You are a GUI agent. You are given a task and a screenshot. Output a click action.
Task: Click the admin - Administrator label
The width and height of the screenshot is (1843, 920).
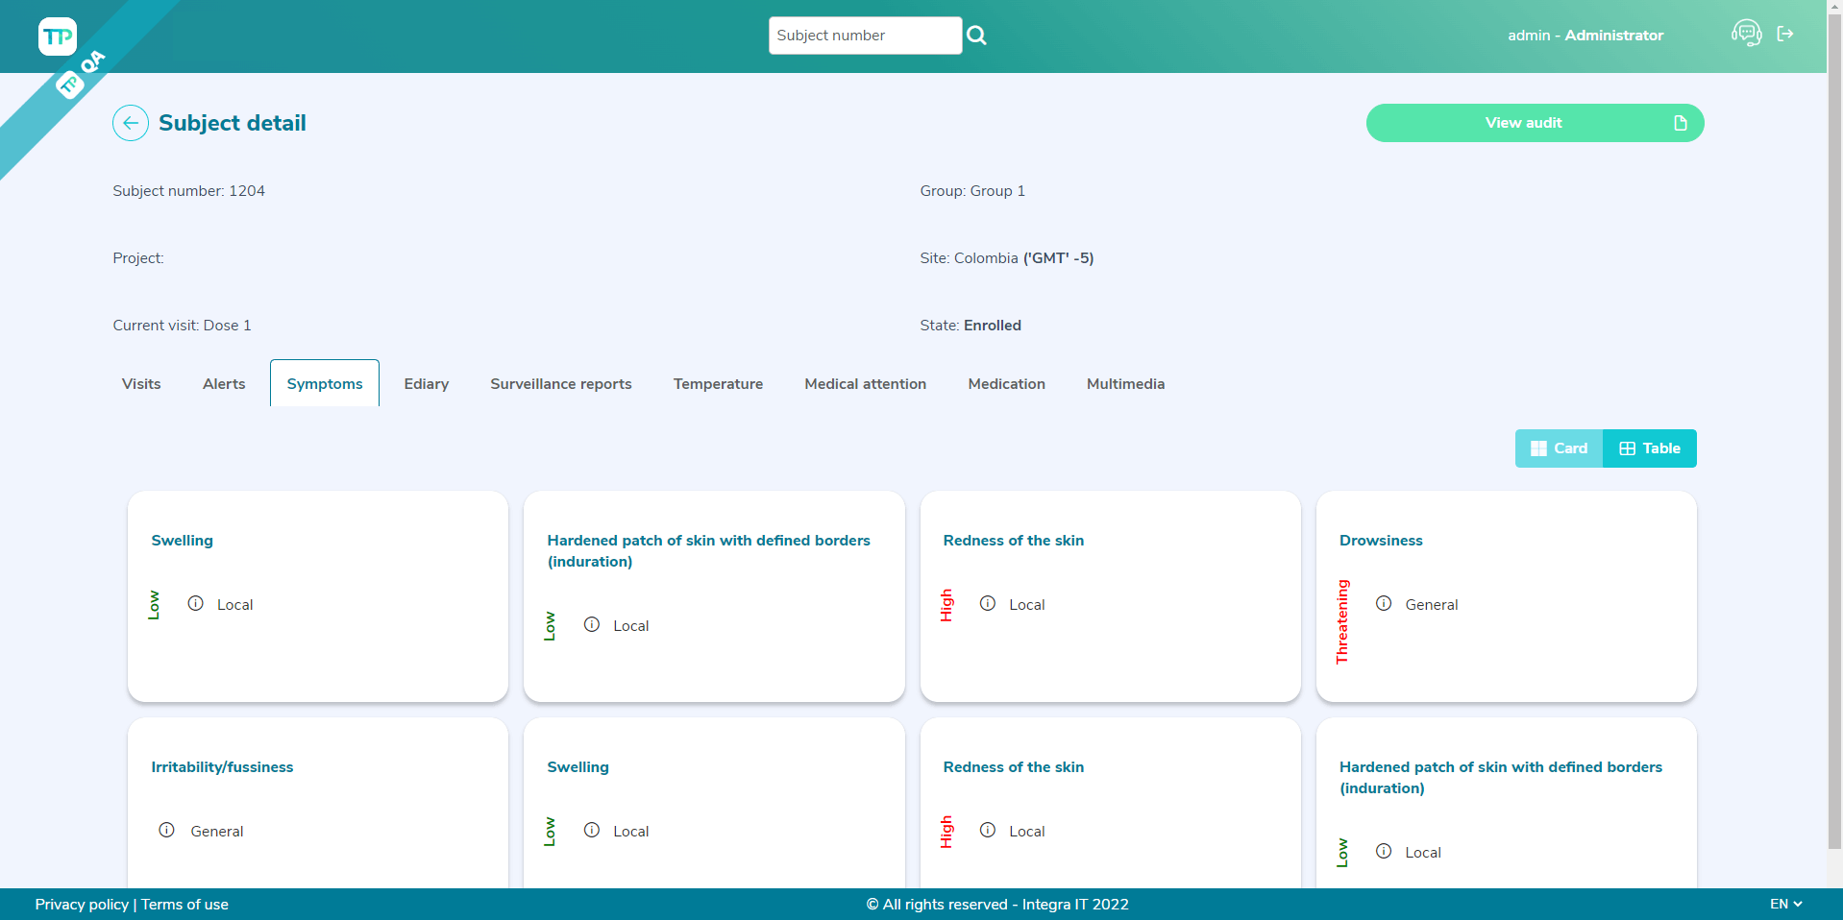tap(1585, 35)
